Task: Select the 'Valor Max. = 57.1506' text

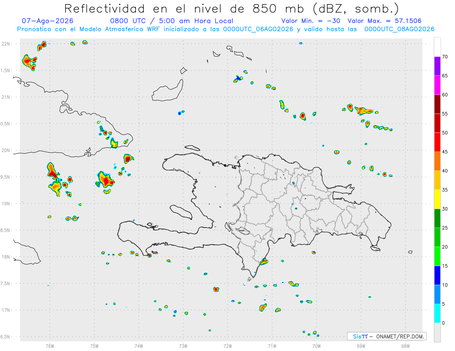Action: click(x=384, y=21)
